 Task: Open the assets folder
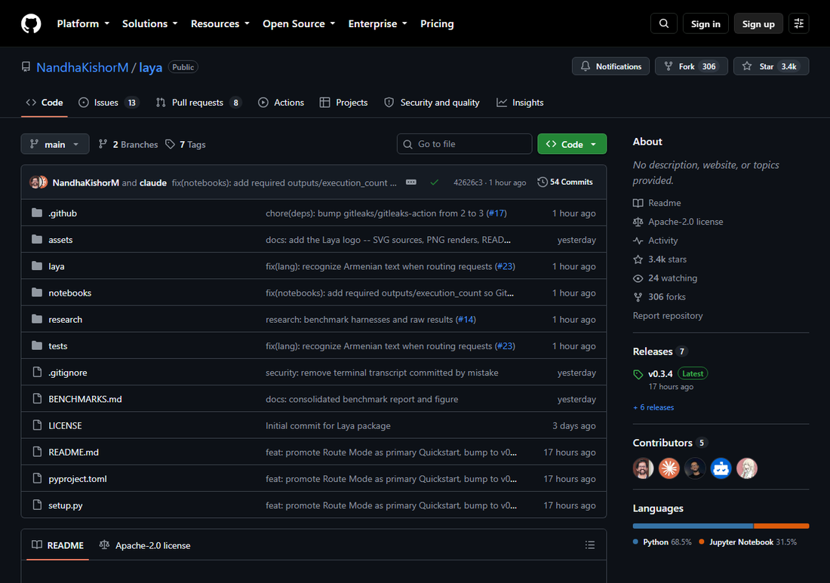pos(60,240)
